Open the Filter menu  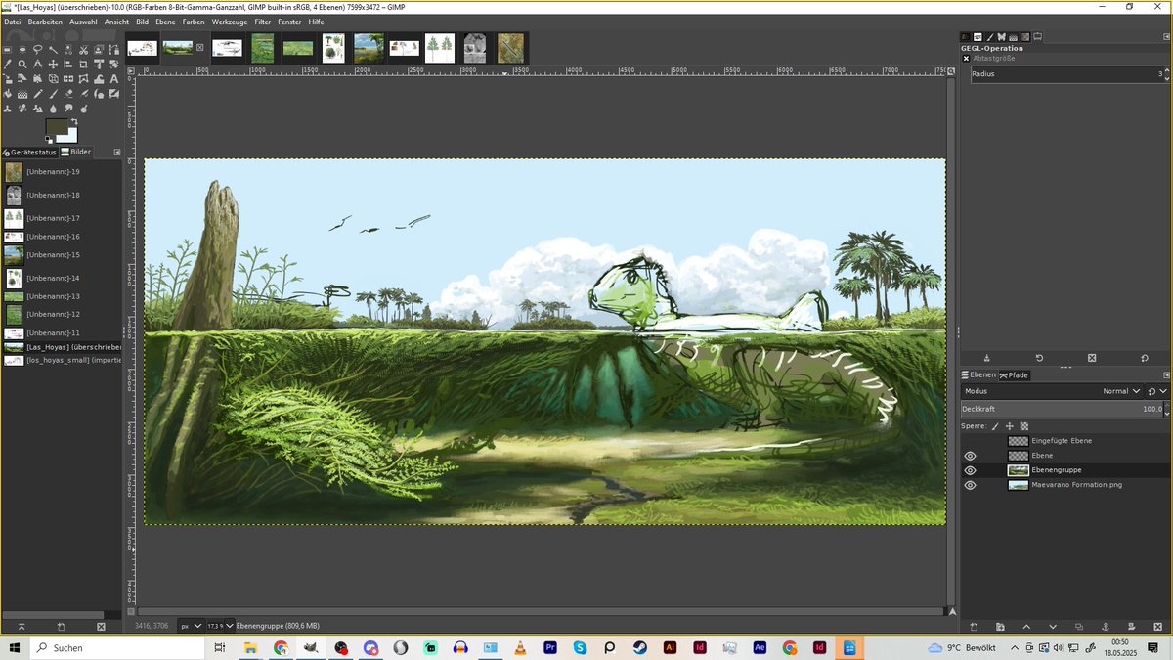click(262, 22)
